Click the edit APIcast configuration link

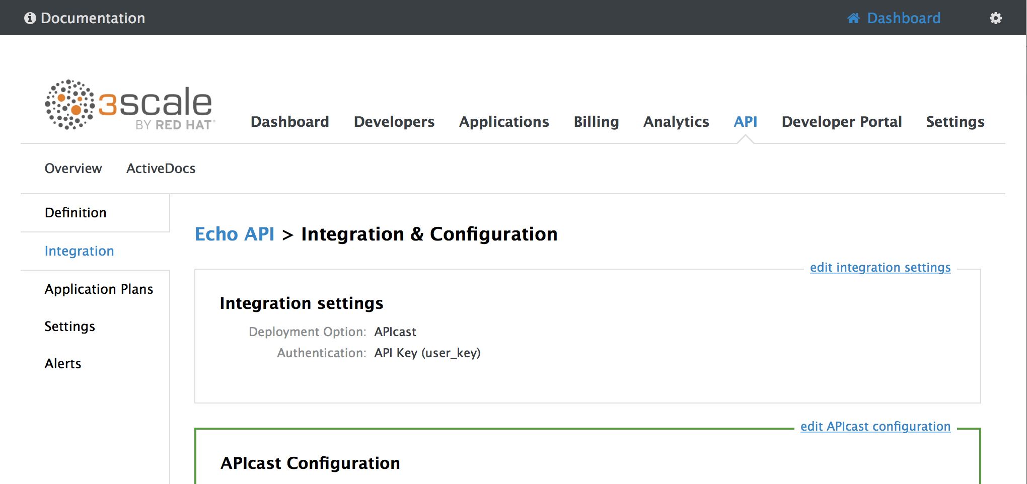coord(875,427)
